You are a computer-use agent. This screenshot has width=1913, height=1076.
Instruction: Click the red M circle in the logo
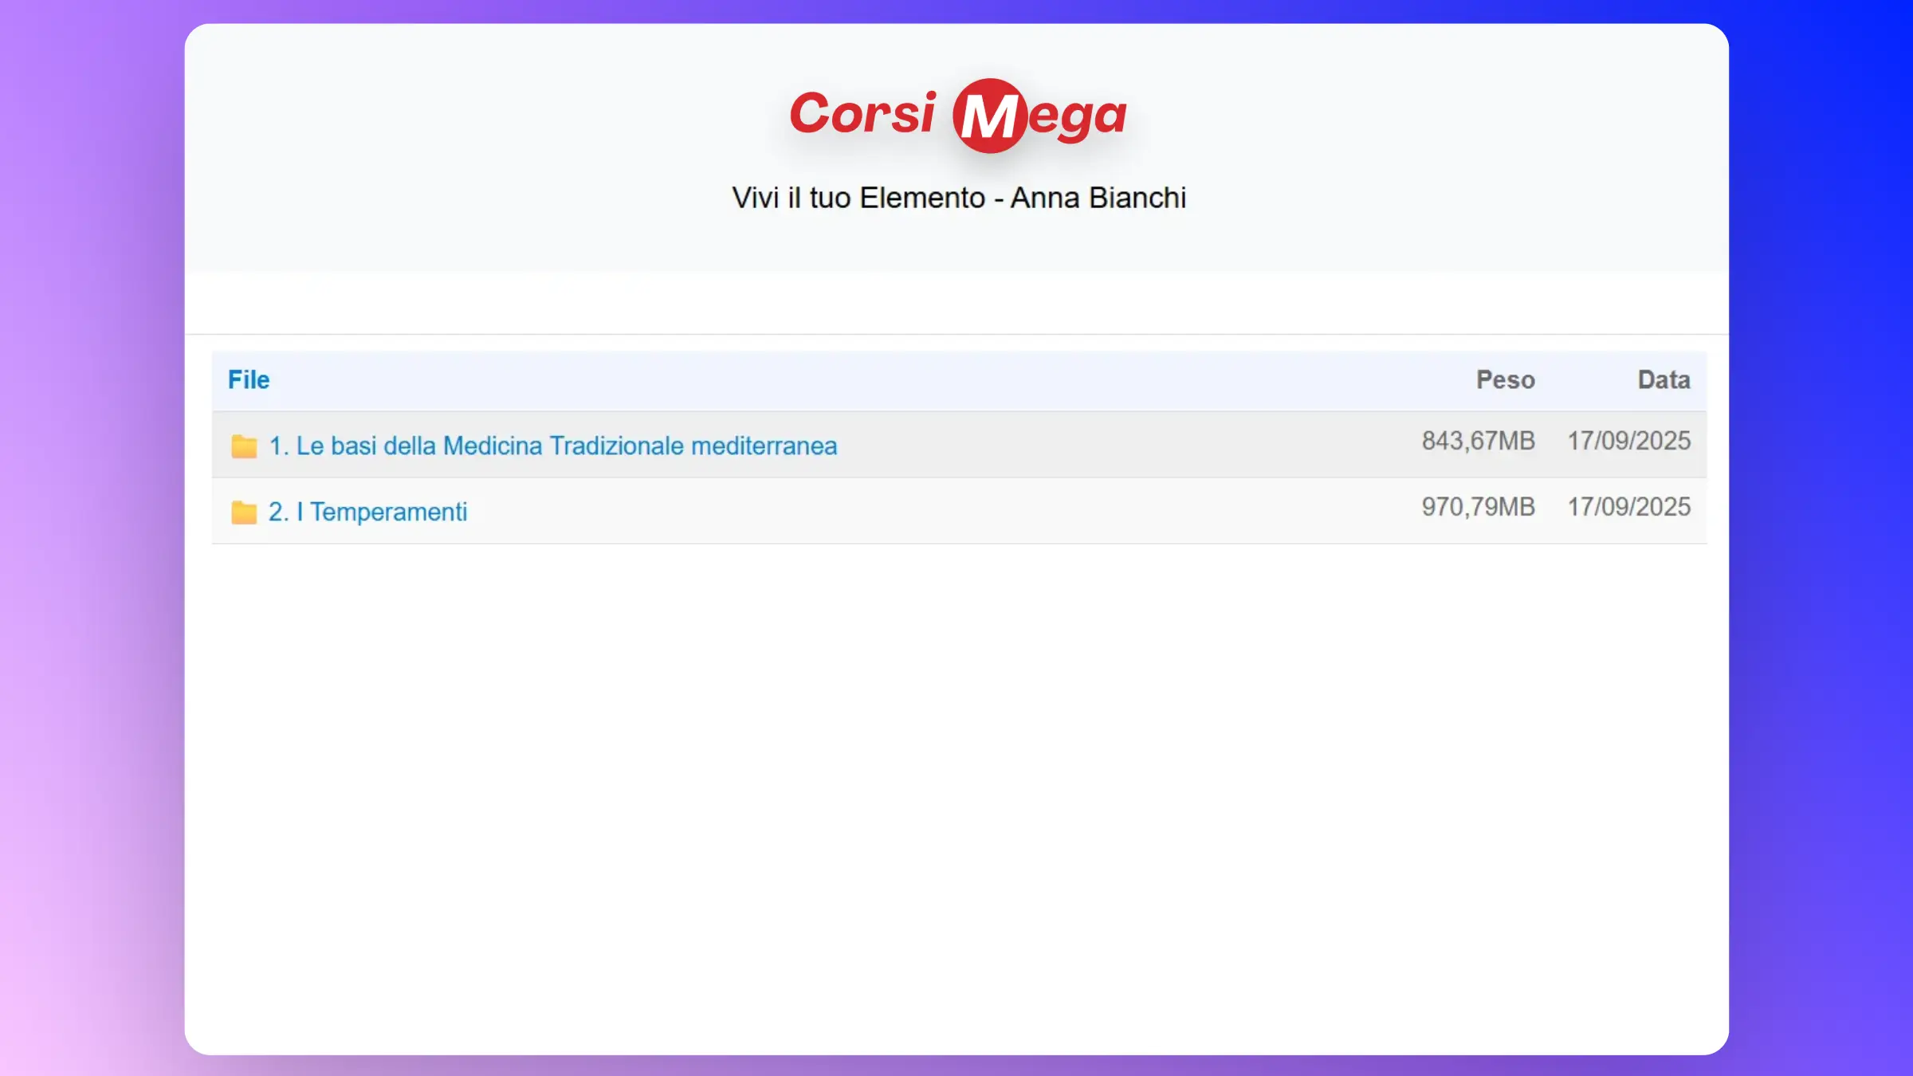pos(988,116)
